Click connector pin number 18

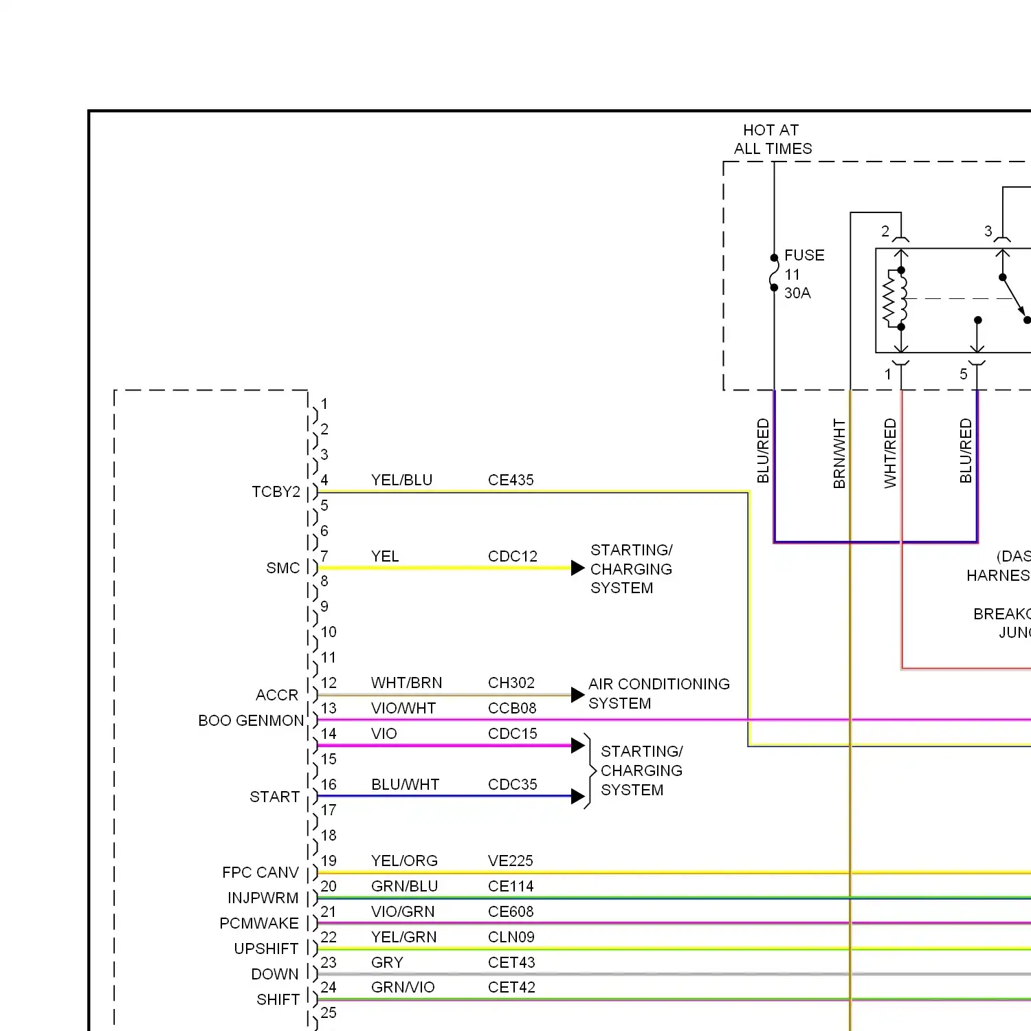[x=329, y=836]
